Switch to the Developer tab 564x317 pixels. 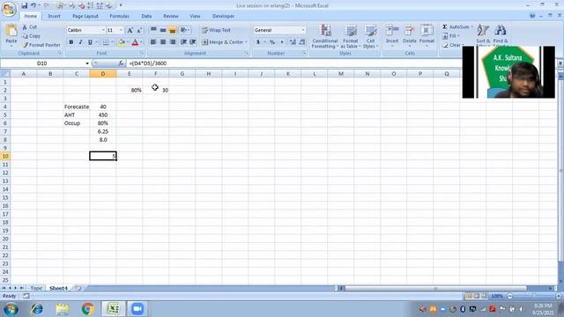(x=223, y=16)
